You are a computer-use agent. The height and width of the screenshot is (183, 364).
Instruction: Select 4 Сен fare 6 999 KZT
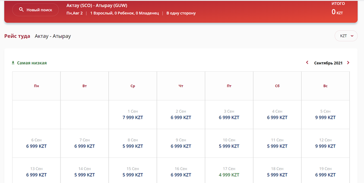pyautogui.click(x=277, y=115)
